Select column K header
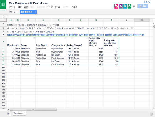 [142, 20]
